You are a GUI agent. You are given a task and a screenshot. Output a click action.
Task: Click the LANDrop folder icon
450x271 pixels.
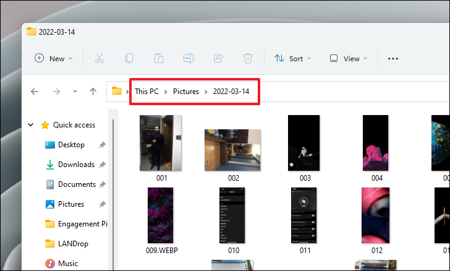[x=50, y=243]
